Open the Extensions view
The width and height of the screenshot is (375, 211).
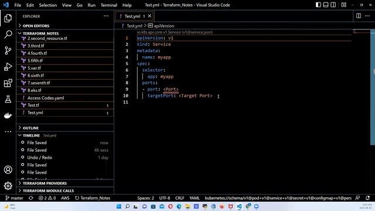pos(8,83)
